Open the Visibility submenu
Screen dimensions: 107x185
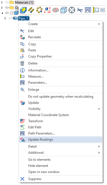click(x=61, y=109)
